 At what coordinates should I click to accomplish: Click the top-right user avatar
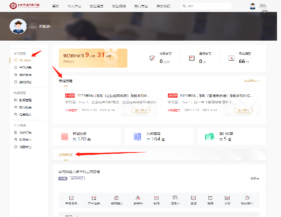coord(253,6)
